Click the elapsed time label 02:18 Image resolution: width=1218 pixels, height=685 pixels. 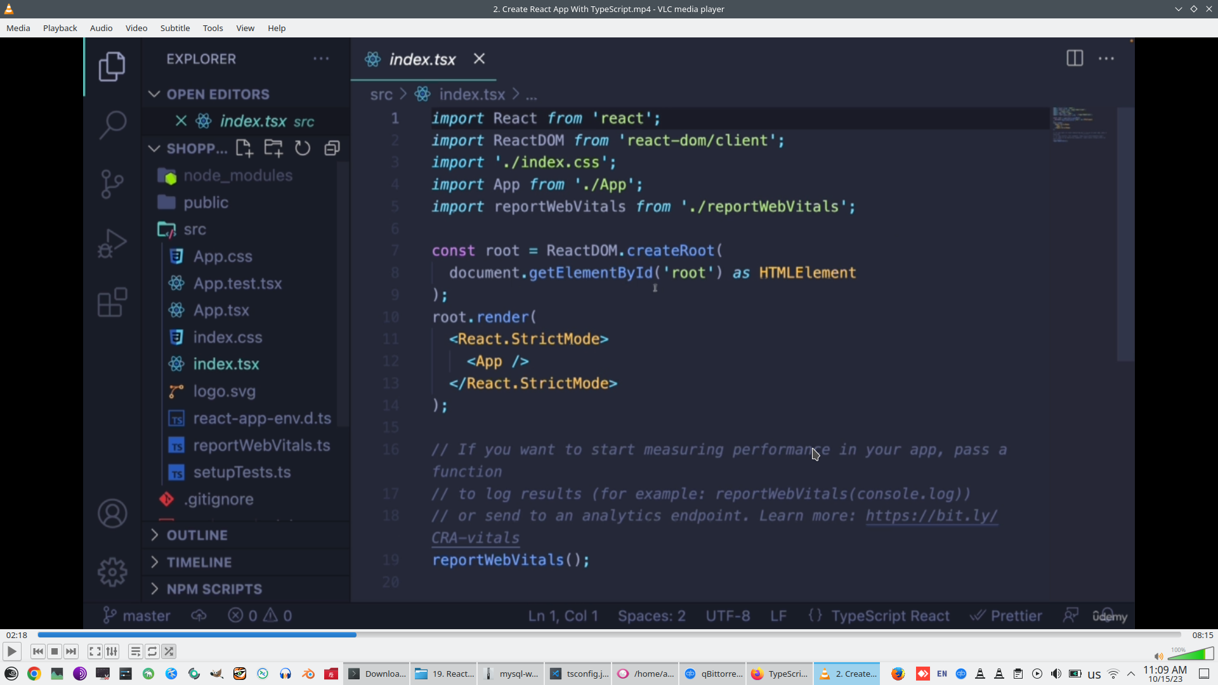[x=16, y=635]
